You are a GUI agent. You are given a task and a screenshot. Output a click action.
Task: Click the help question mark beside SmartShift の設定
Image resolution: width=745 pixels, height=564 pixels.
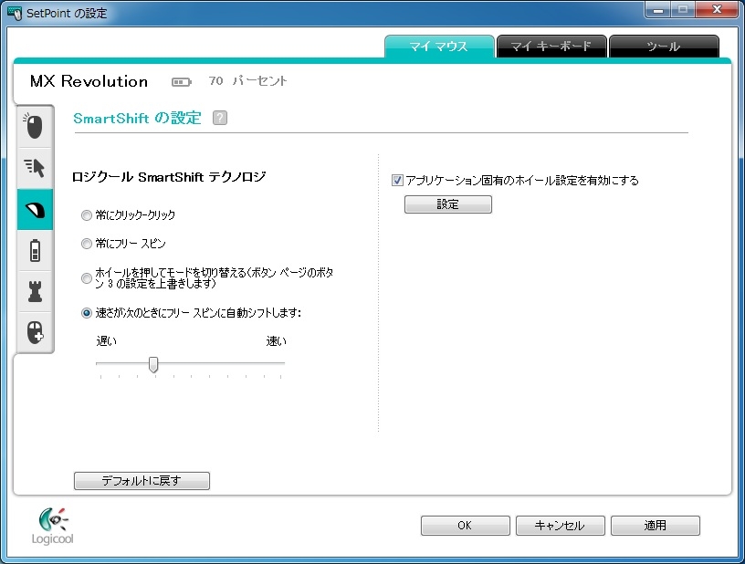[219, 118]
